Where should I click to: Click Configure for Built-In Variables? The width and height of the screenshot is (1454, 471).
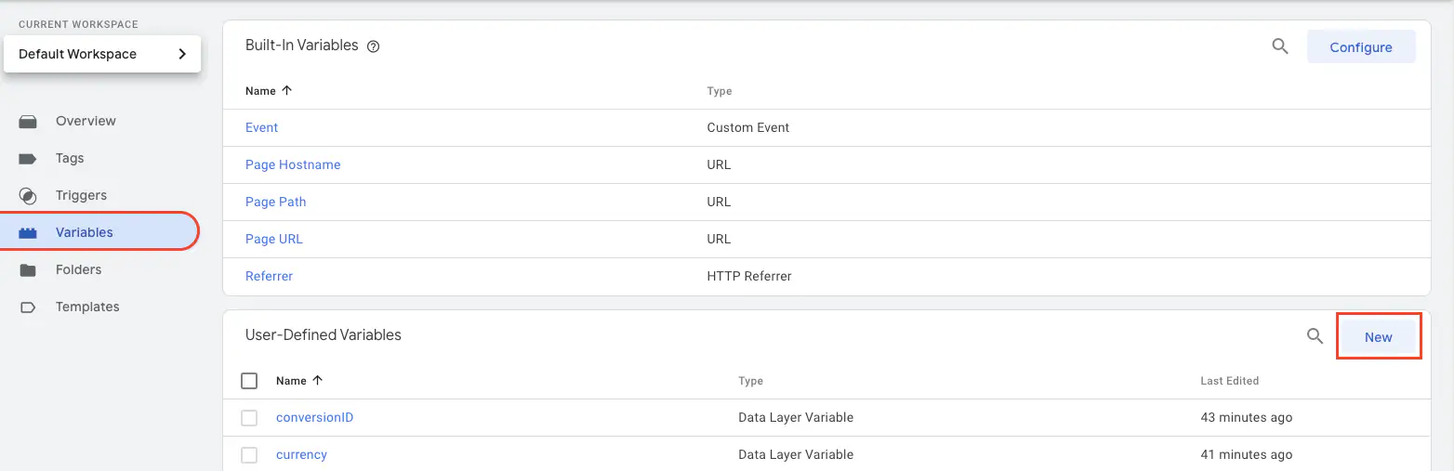pyautogui.click(x=1361, y=46)
